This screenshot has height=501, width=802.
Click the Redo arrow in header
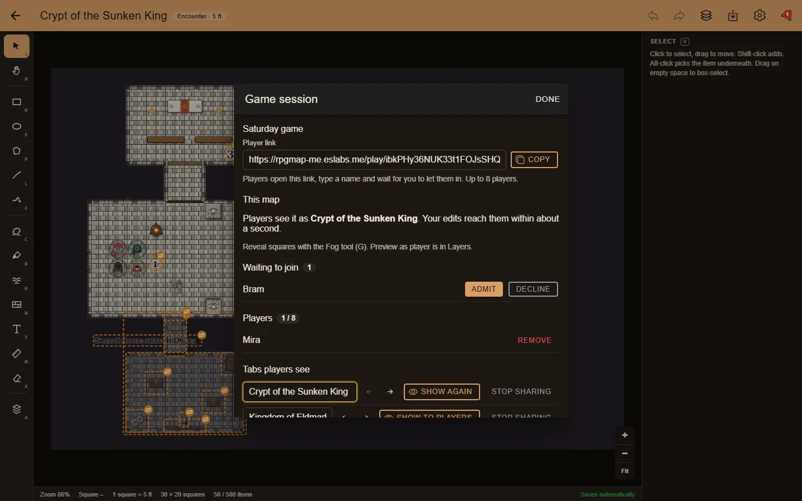tap(679, 16)
